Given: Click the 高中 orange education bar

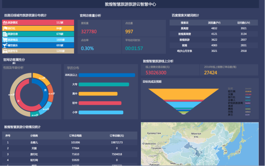Looking at the screenshot, I should [98, 94].
